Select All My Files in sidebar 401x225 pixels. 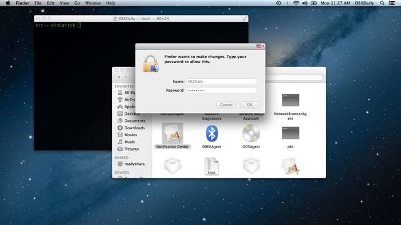(127, 92)
